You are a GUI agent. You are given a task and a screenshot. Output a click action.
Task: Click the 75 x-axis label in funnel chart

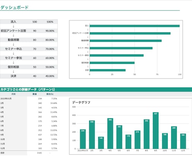tap(157, 74)
